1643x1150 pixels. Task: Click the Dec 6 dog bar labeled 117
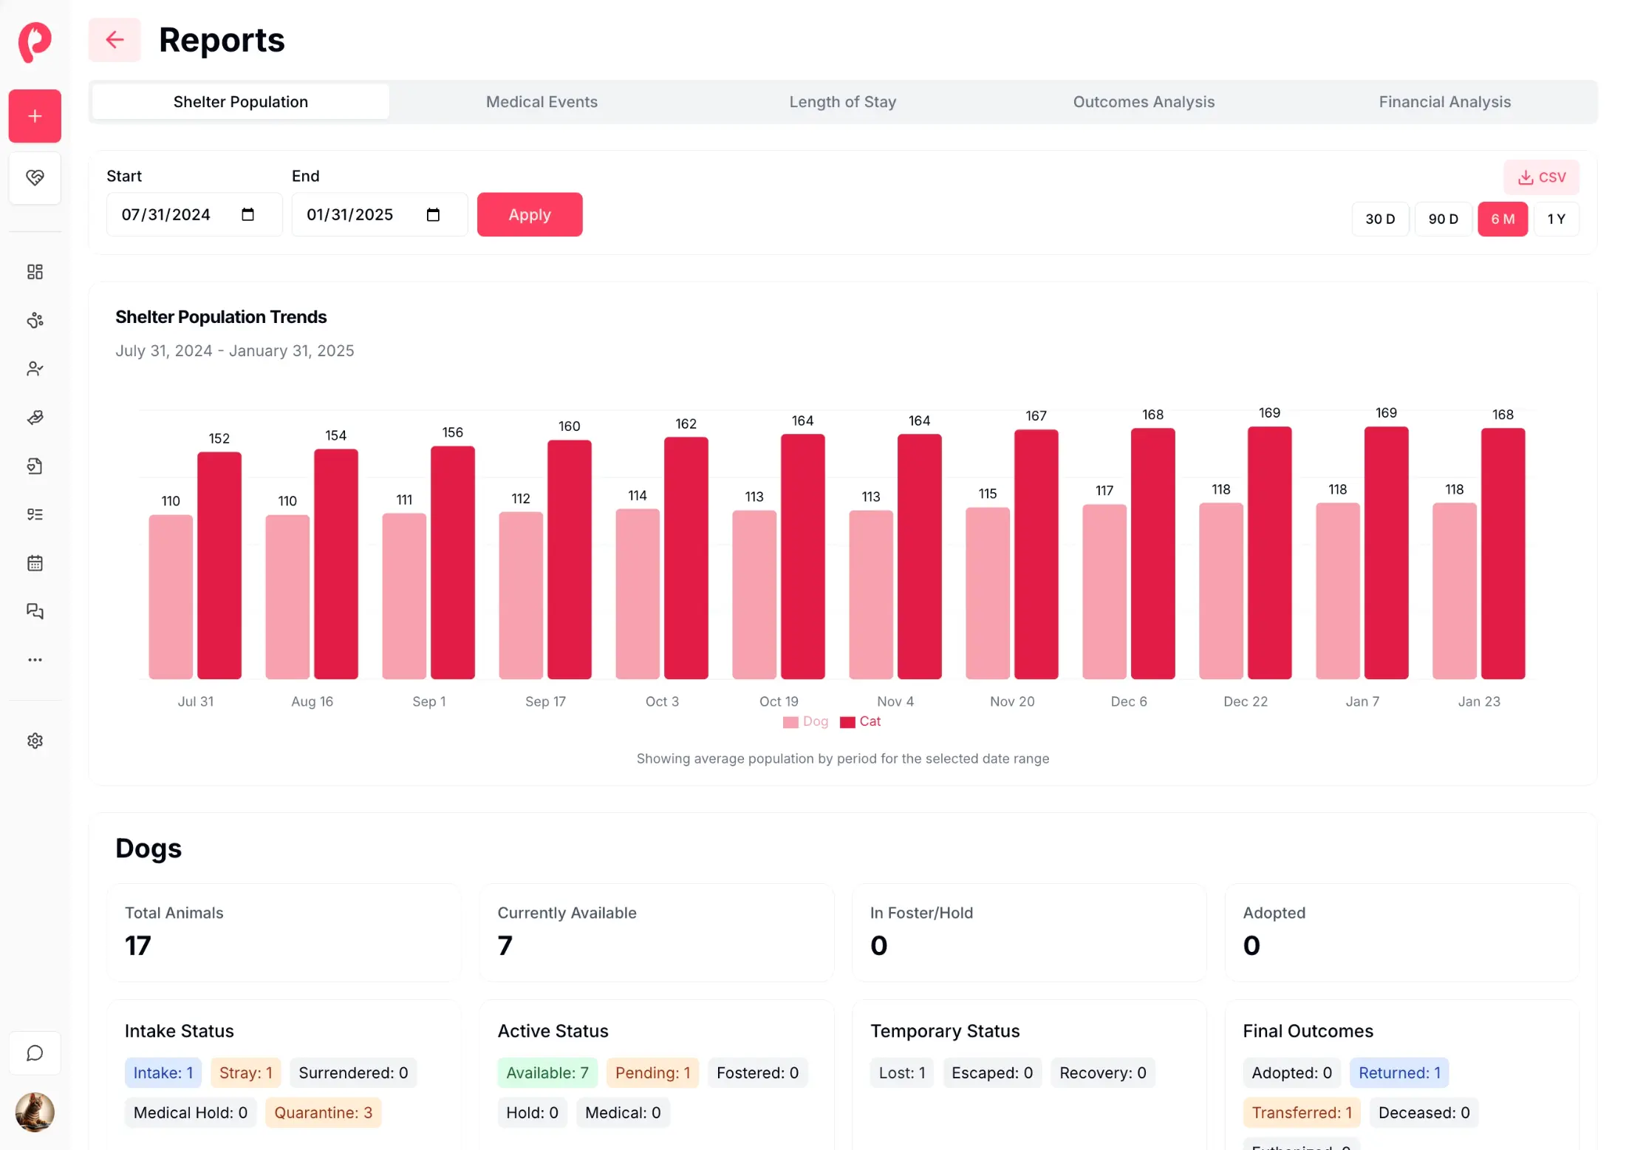pos(1104,591)
